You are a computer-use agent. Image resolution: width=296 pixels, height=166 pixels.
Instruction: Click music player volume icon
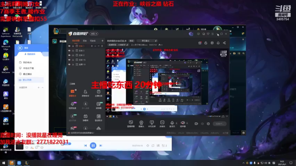148,145
